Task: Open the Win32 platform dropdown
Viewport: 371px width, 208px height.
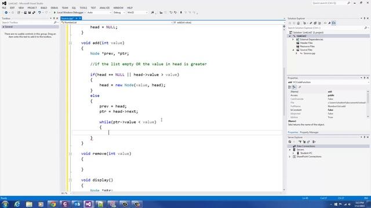Action: pyautogui.click(x=137, y=13)
